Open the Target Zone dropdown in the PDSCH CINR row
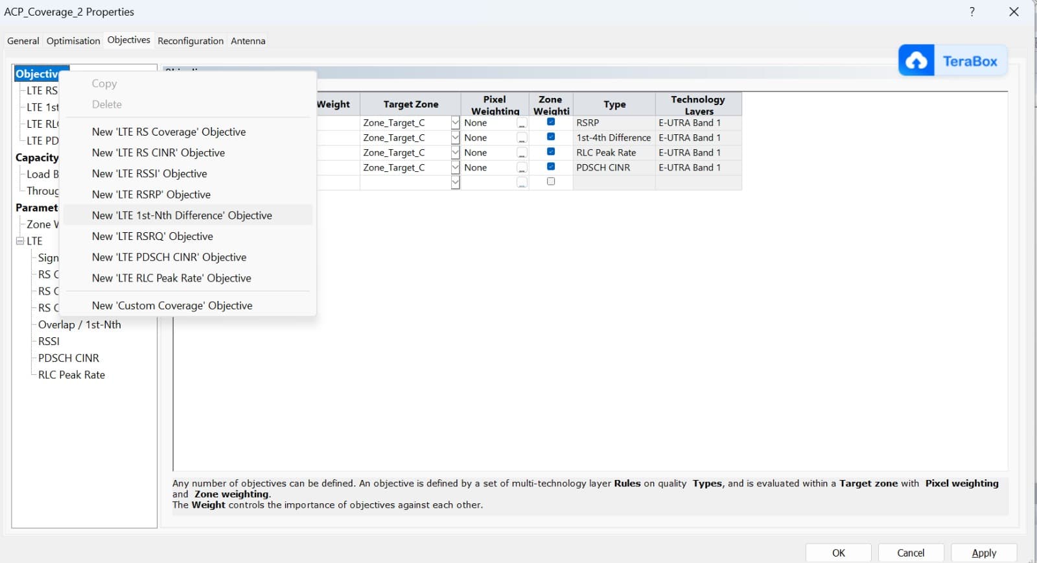The width and height of the screenshot is (1037, 563). (x=455, y=167)
